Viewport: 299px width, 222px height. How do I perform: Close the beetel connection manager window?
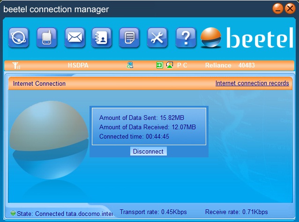pyautogui.click(x=290, y=8)
